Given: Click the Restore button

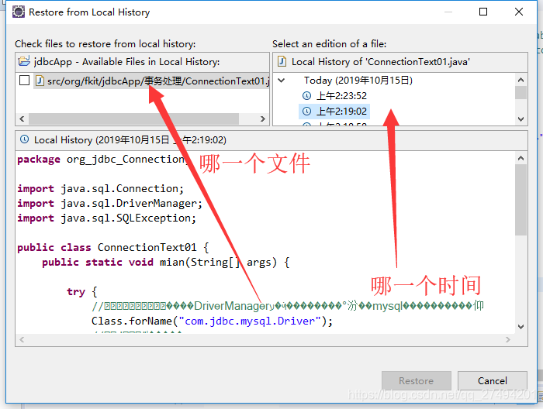Looking at the screenshot, I should point(417,380).
